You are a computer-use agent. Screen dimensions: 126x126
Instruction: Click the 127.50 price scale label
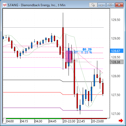point(116,95)
